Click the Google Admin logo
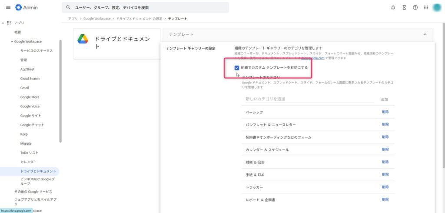Image resolution: width=445 pixels, height=213 pixels. coord(27,8)
